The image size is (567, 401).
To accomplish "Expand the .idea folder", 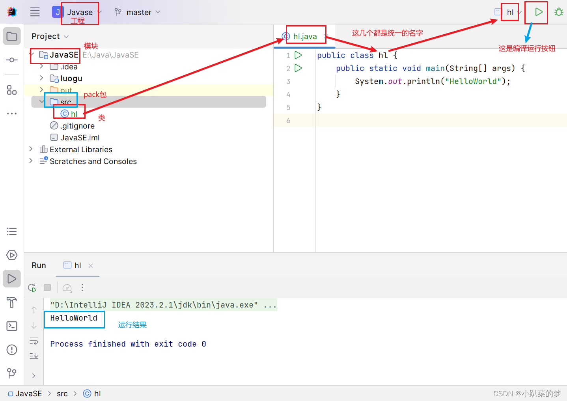I will (x=41, y=66).
